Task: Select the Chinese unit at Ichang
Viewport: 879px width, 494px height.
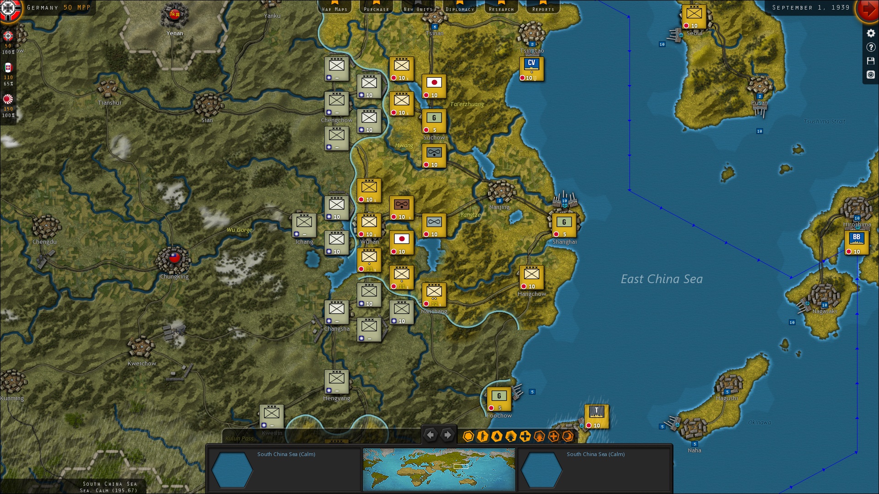Action: tap(304, 226)
